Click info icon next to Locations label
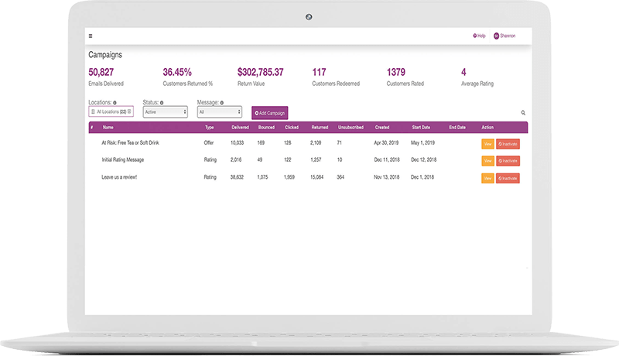The image size is (619, 356). (x=115, y=102)
